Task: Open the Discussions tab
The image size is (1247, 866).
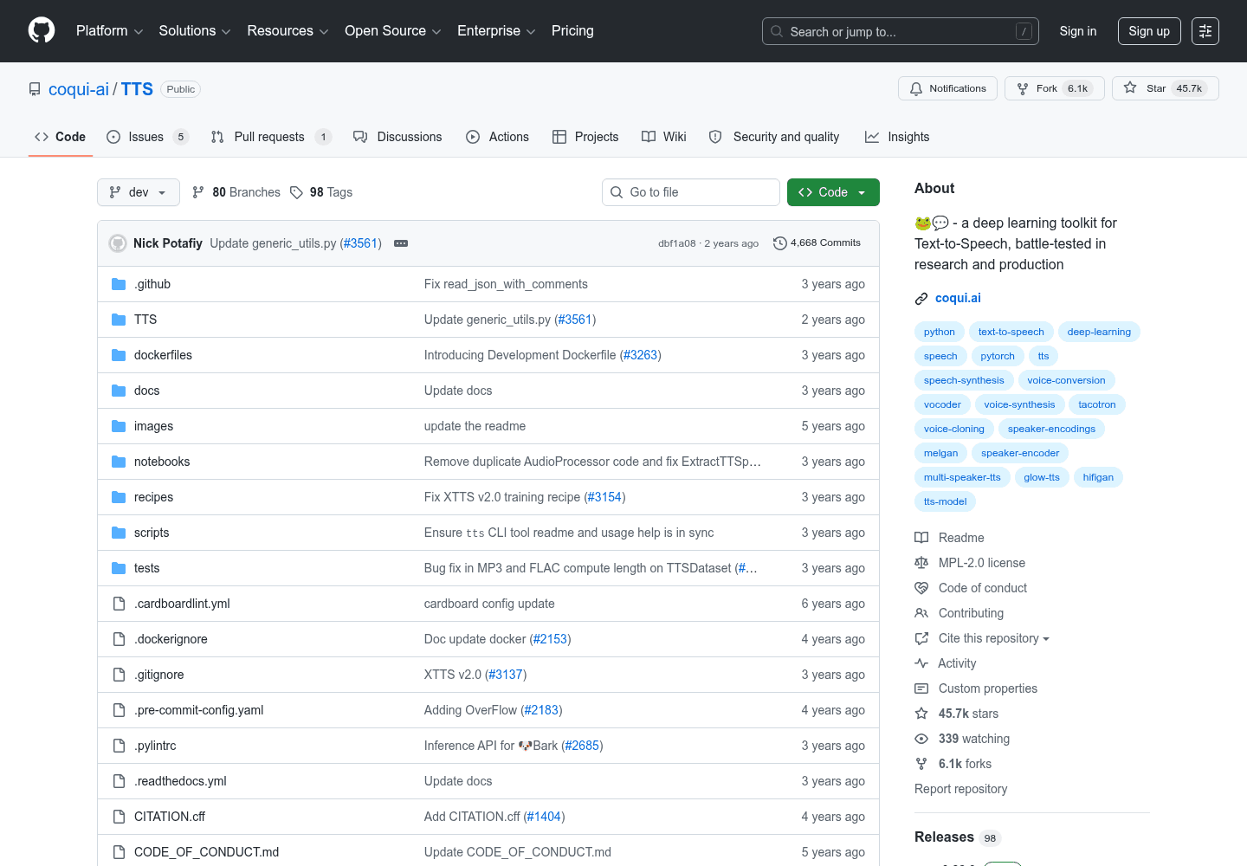Action: coord(397,137)
